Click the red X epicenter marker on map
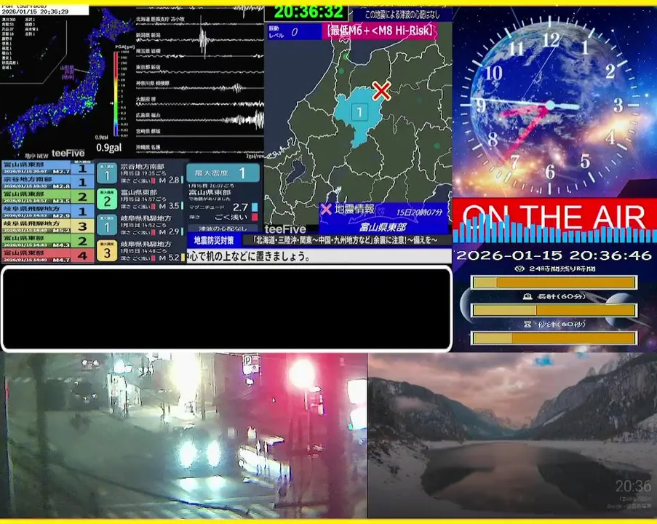The image size is (657, 524). point(381,91)
